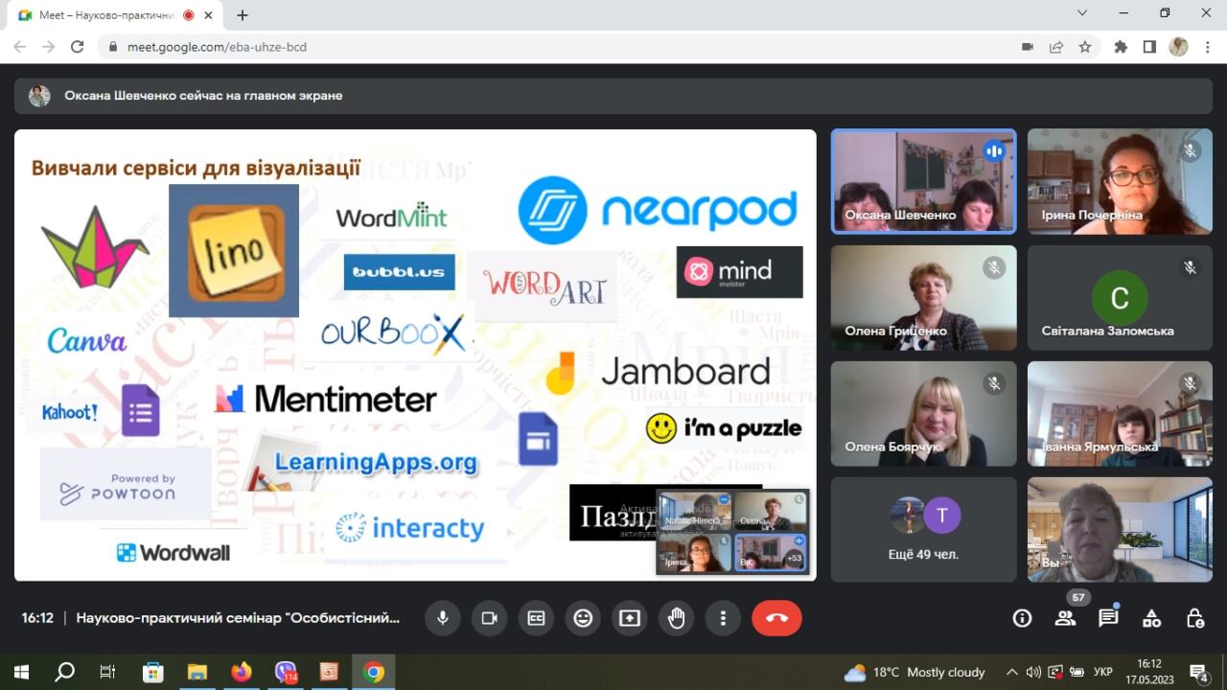Open the 'Ещё 49 чел.' participants tile
Viewport: 1227px width, 690px height.
coord(923,530)
